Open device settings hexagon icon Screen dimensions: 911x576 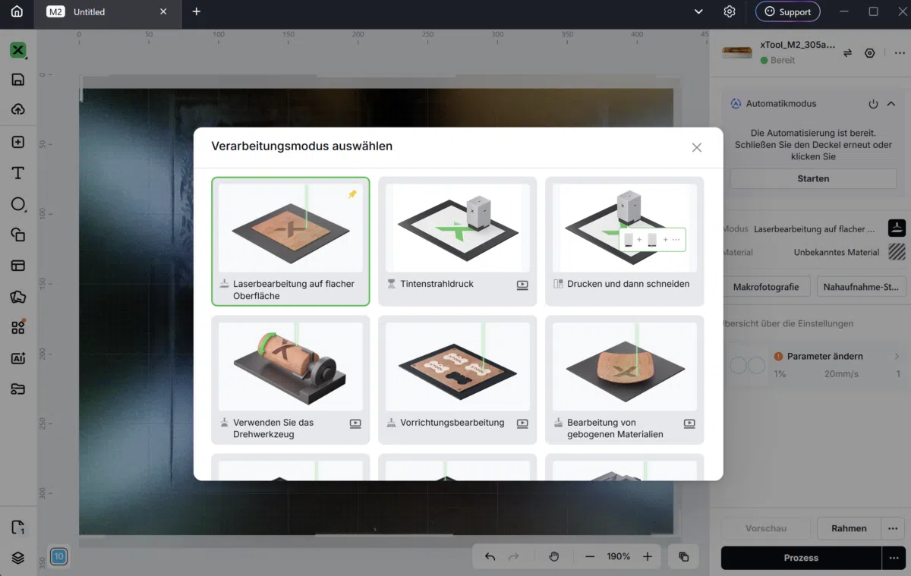tap(870, 53)
